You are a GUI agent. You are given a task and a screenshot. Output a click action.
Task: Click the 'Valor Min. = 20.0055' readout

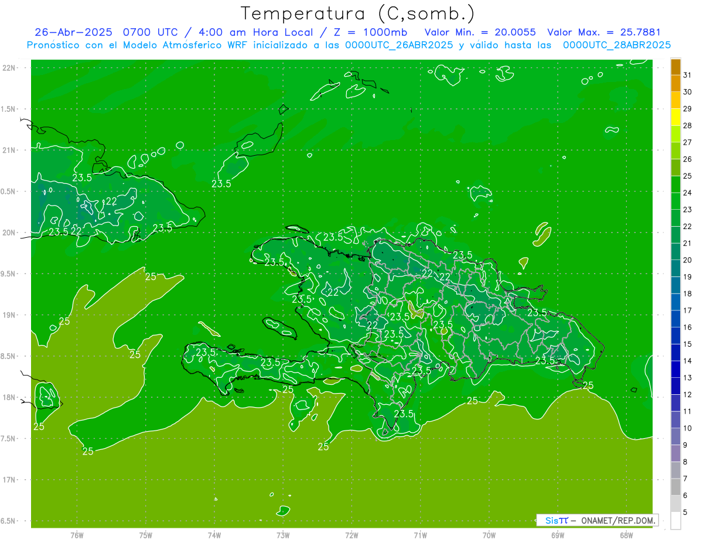pyautogui.click(x=480, y=32)
